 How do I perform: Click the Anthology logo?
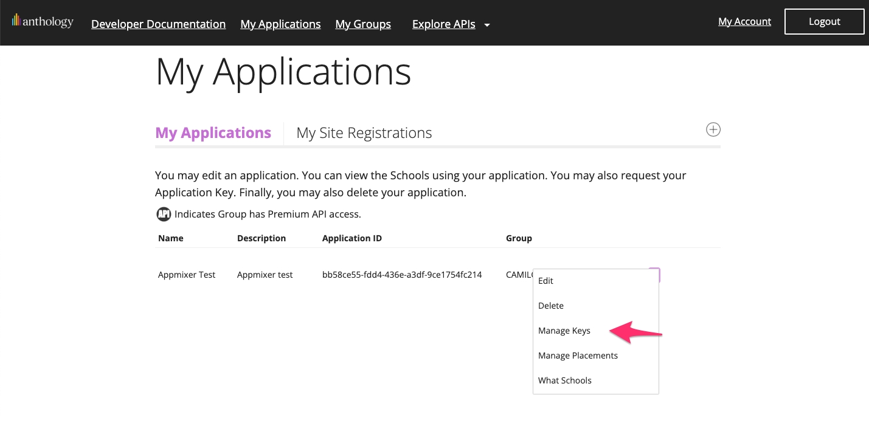(x=43, y=22)
